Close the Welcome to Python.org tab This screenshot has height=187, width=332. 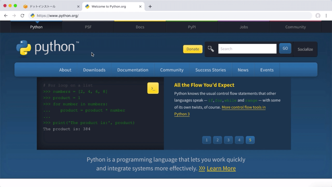click(x=140, y=6)
